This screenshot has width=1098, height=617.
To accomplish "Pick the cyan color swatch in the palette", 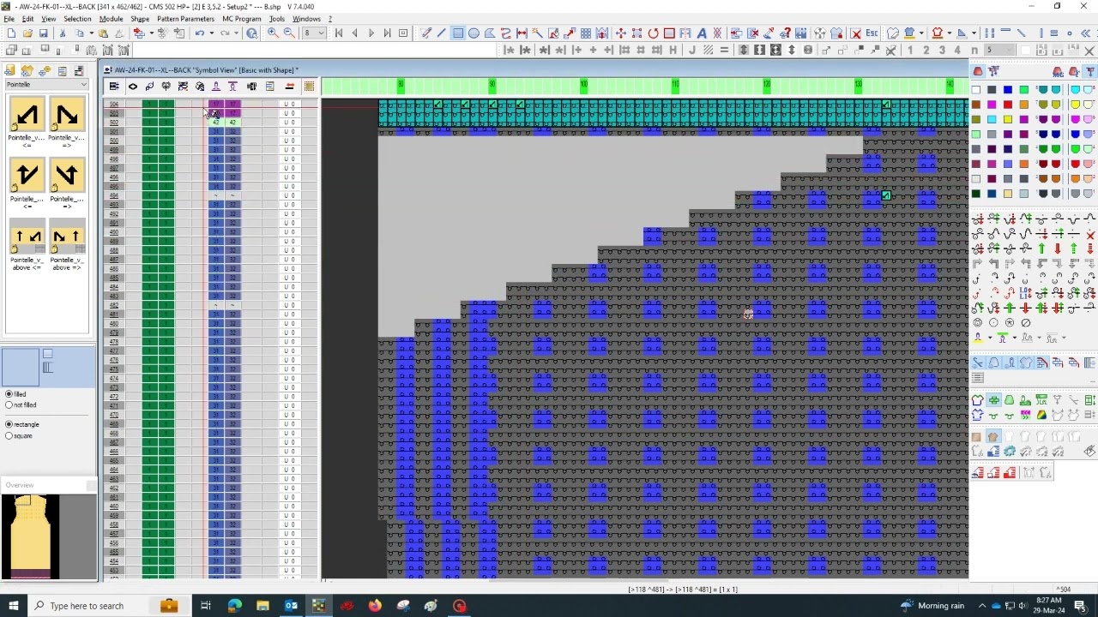I will (992, 119).
